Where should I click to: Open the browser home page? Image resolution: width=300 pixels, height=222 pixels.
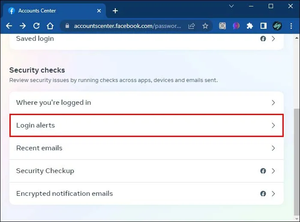pos(50,26)
